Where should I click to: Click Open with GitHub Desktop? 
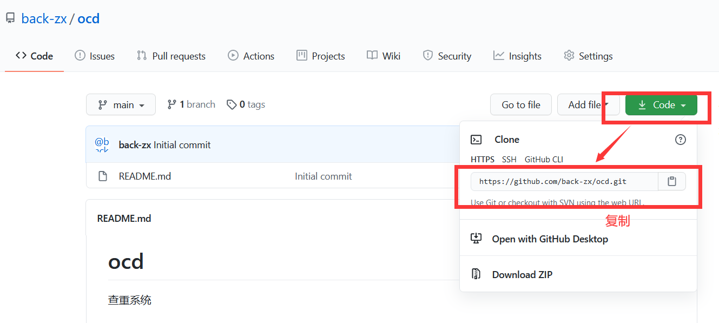550,239
